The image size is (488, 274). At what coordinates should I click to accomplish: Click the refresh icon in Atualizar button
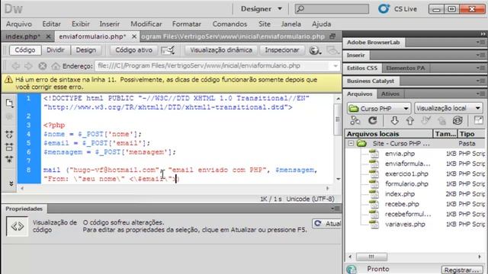click(318, 223)
